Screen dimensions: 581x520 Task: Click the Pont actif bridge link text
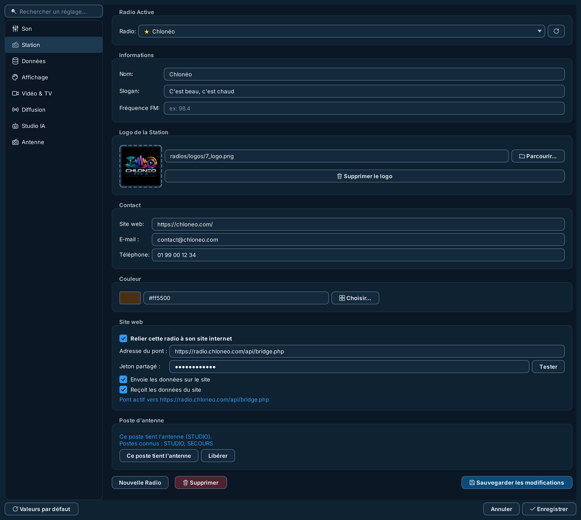194,399
